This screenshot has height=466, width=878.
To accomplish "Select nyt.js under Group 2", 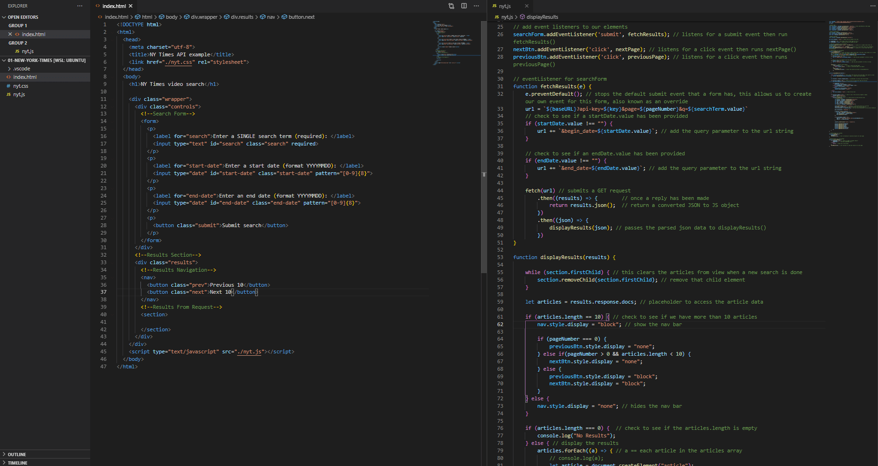I will click(28, 51).
